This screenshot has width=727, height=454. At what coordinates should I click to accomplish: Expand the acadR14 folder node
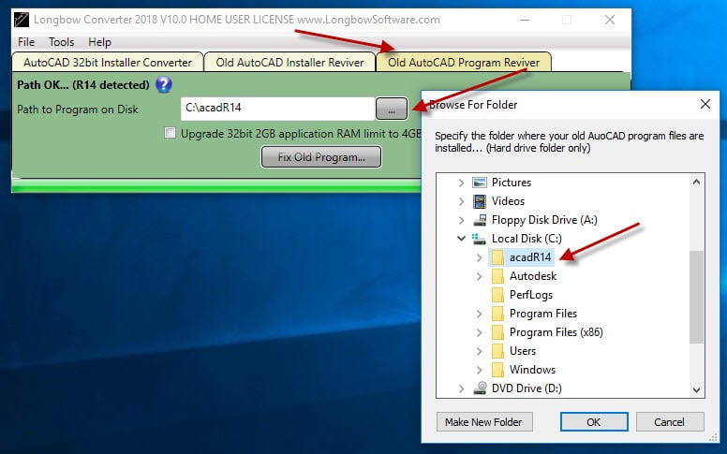tap(480, 257)
